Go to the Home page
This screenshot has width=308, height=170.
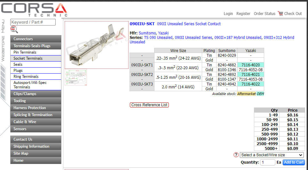[36, 160]
